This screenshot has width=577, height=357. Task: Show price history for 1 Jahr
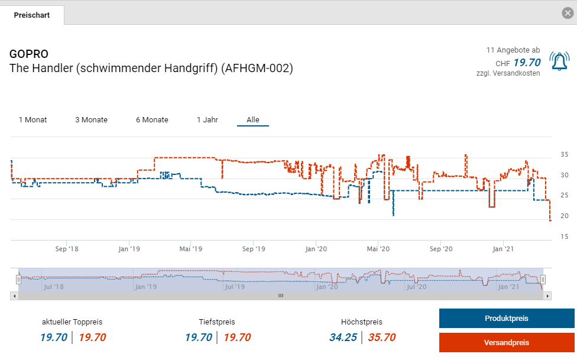[x=208, y=120]
